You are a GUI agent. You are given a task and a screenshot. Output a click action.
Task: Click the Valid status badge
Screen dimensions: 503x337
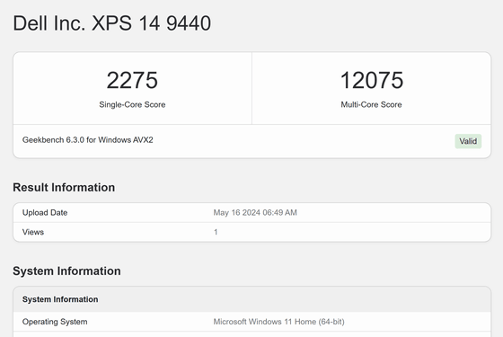[468, 141]
